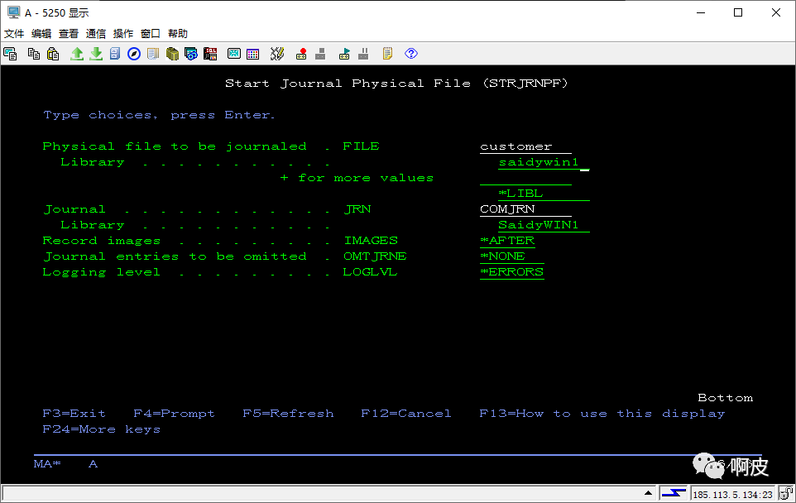796x503 pixels.
Task: Click the IMAGES field showing *AFTER
Action: 507,241
